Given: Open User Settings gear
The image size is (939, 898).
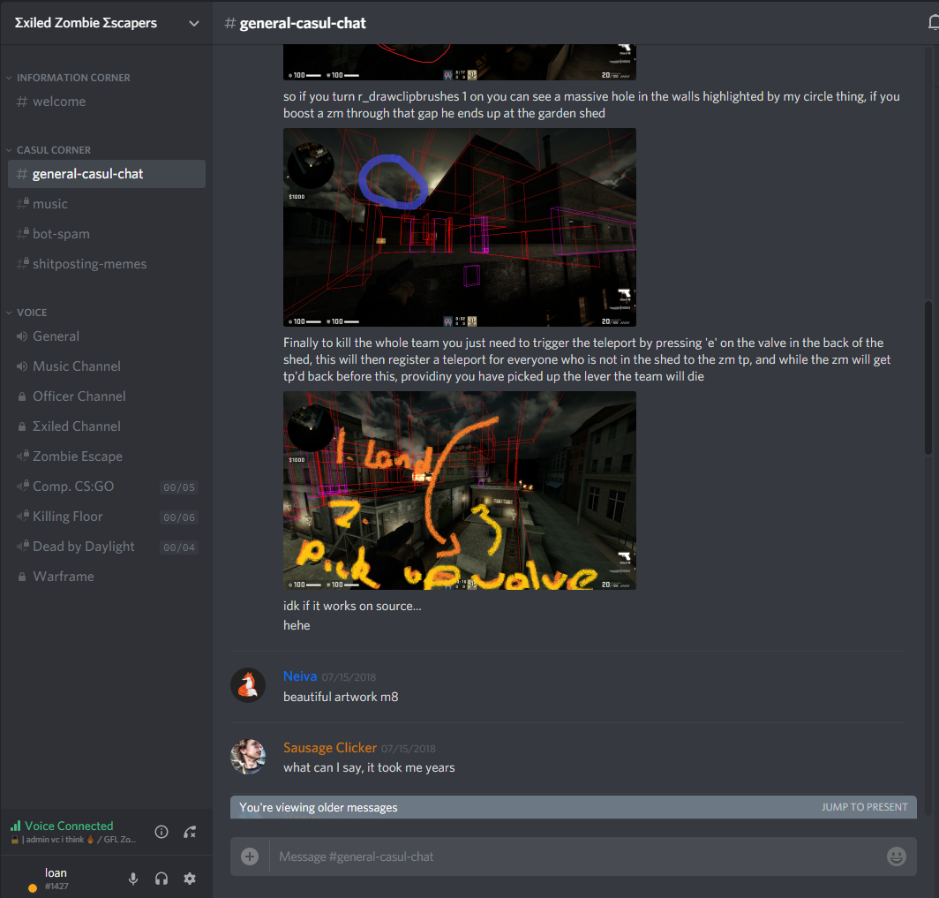Looking at the screenshot, I should click(x=190, y=879).
